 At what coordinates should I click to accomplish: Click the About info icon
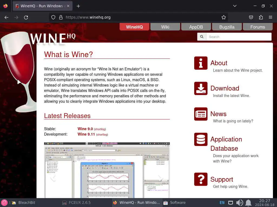[x=201, y=63]
